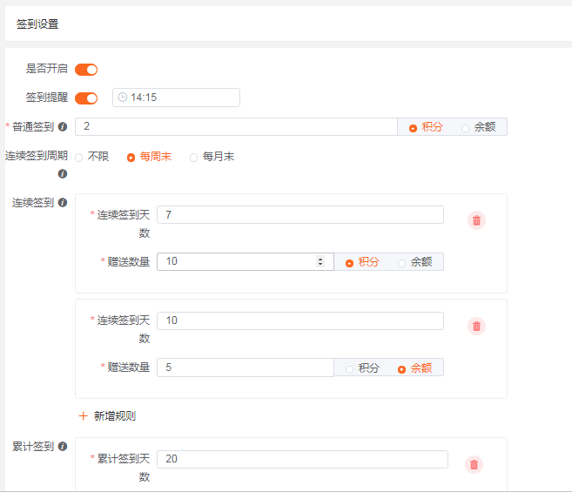Click the info icon beside 连续签到 label
This screenshot has height=499, width=572.
(x=63, y=202)
